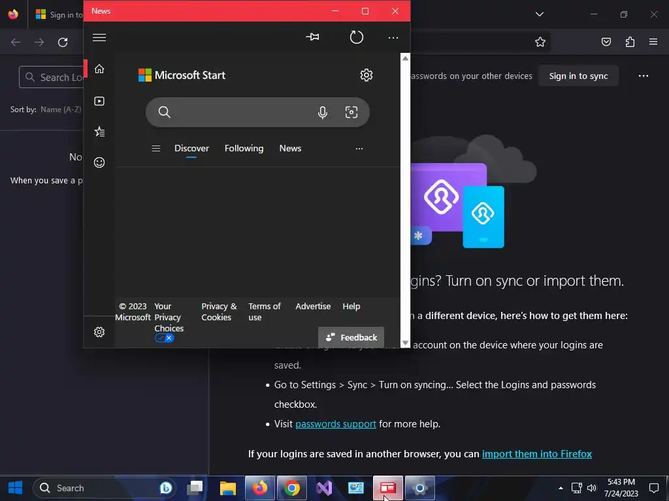The width and height of the screenshot is (669, 501).
Task: Open Terms of use link
Action: point(265,312)
